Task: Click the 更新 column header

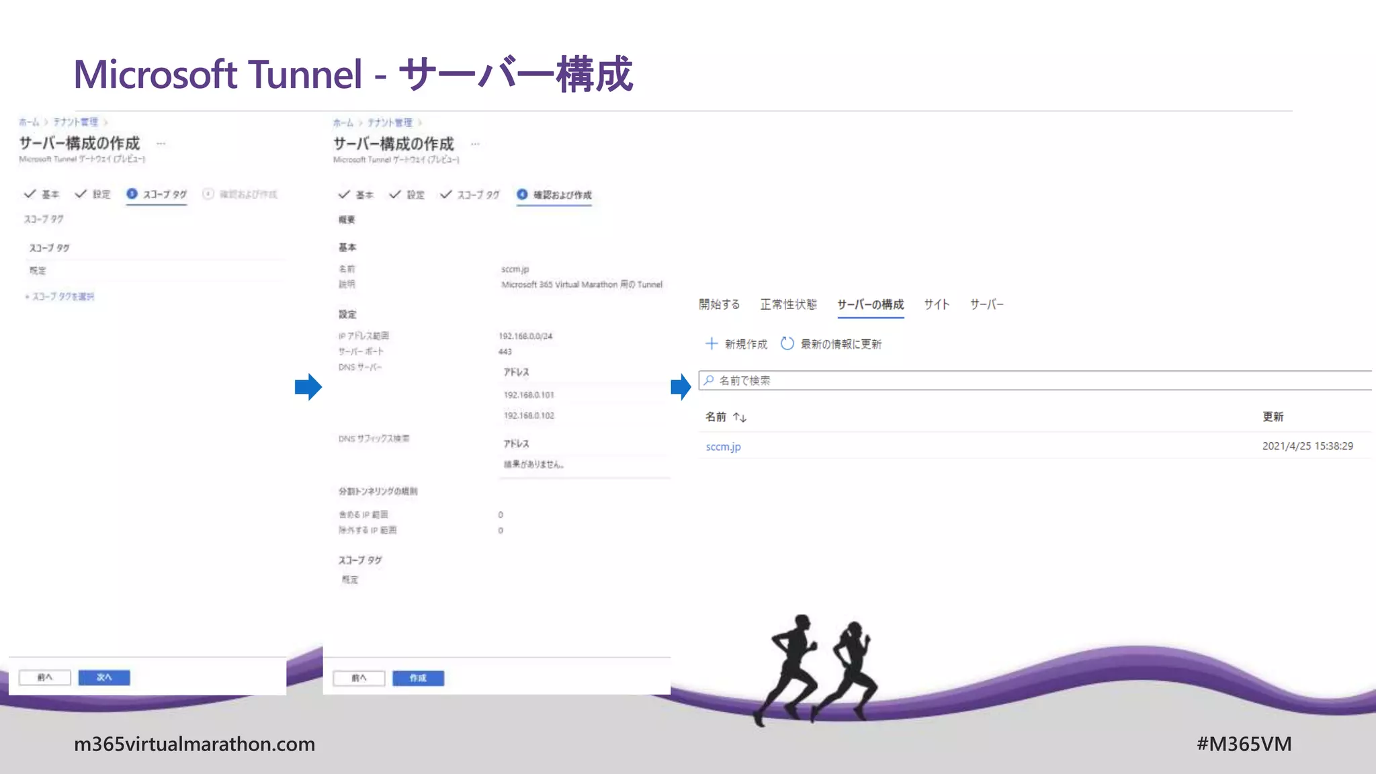Action: pyautogui.click(x=1273, y=417)
